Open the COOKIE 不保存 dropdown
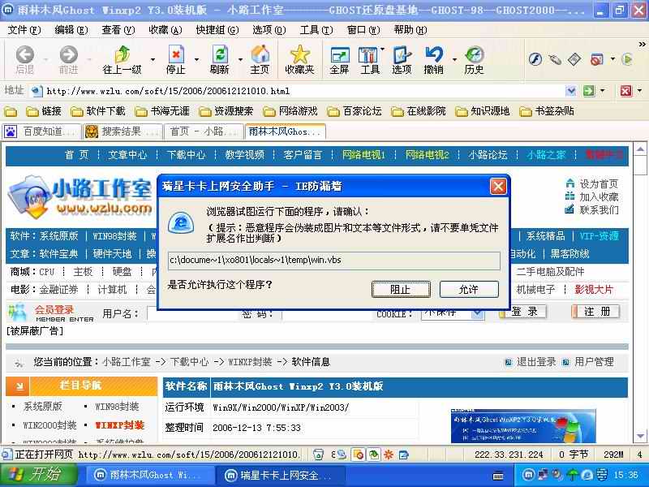The width and height of the screenshot is (649, 487). pos(478,314)
